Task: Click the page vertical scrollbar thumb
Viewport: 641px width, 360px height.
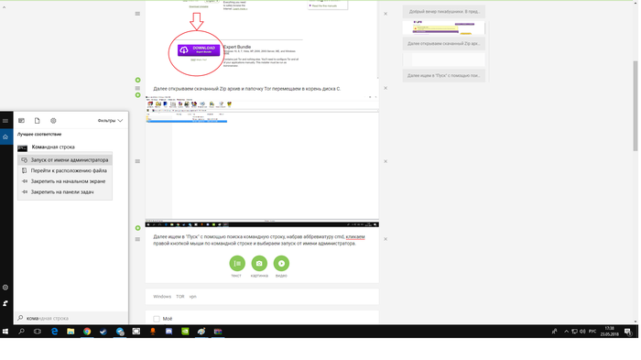Action: click(636, 106)
